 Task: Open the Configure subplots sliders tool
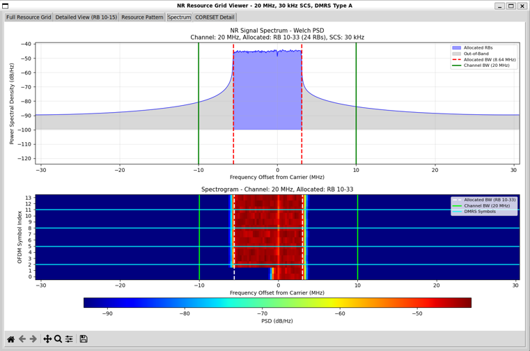pos(69,338)
